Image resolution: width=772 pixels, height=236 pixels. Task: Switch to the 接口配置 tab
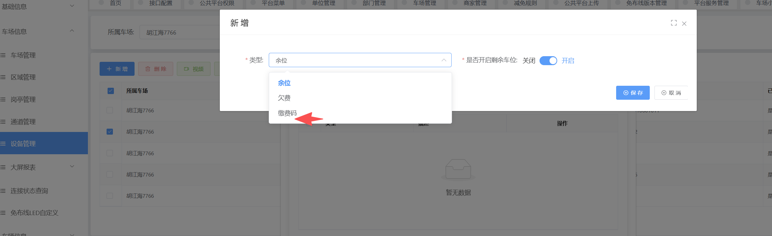pyautogui.click(x=157, y=3)
